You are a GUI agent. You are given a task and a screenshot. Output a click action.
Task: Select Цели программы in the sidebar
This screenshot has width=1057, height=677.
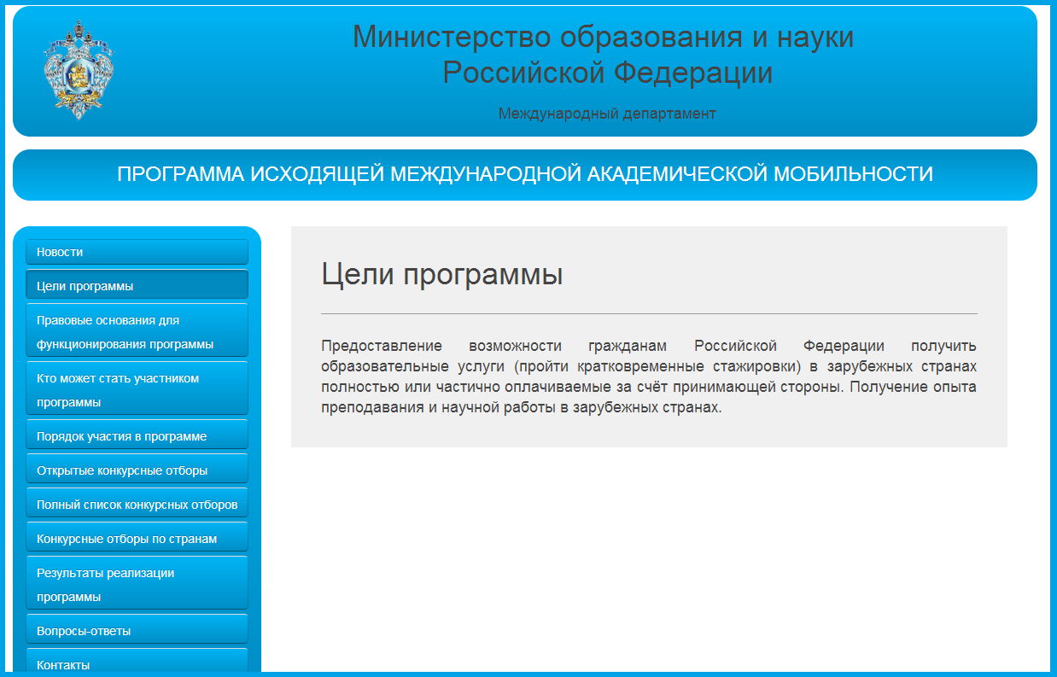tap(137, 286)
